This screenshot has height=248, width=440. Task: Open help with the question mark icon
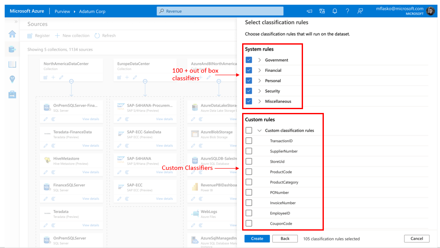coord(348,10)
